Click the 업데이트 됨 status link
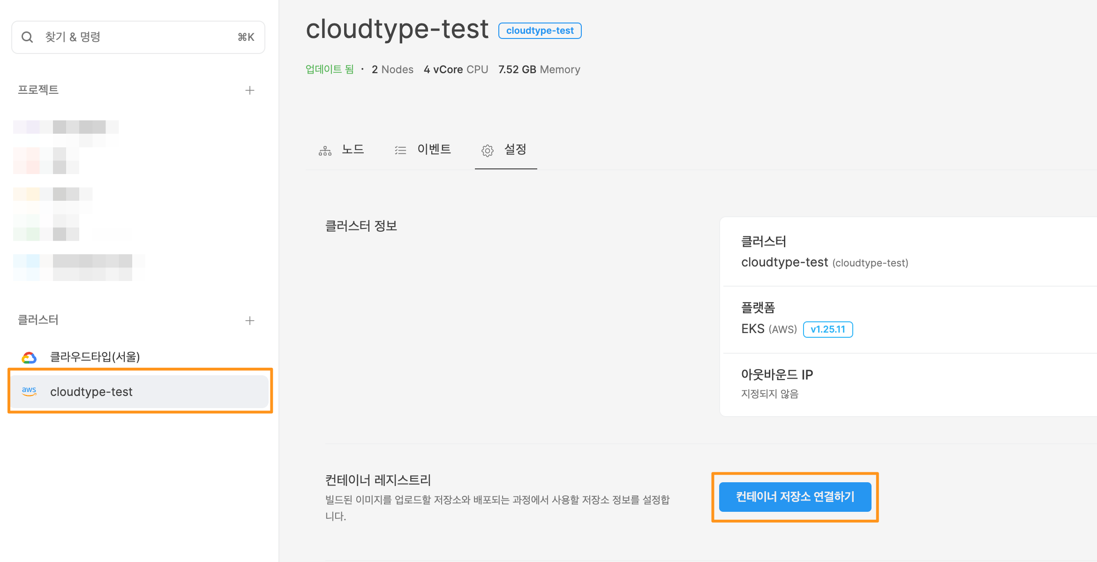This screenshot has width=1097, height=562. (330, 69)
